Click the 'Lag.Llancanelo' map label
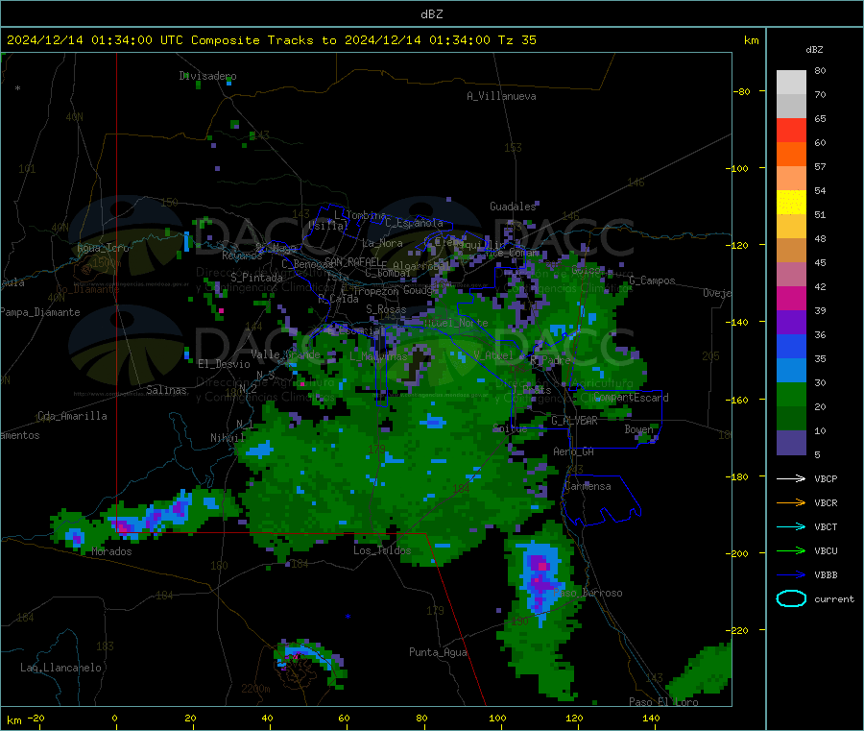864x731 pixels. pos(60,668)
